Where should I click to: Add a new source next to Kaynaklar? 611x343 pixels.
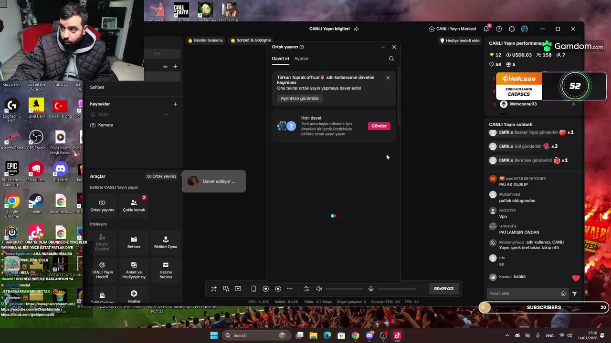(x=175, y=104)
